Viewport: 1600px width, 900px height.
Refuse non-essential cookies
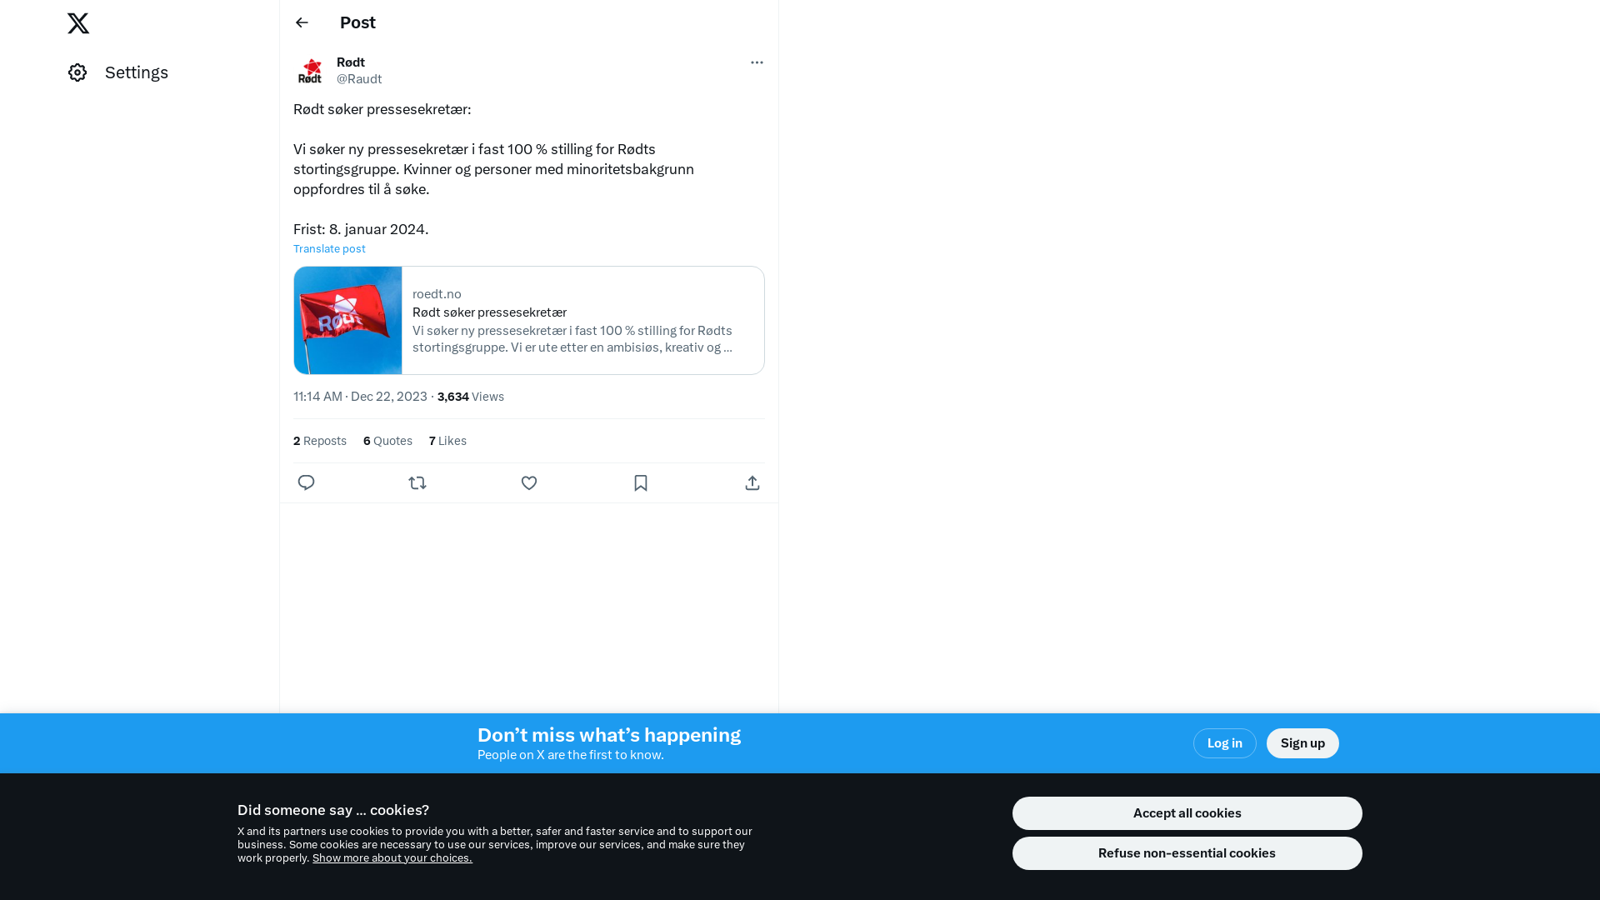[x=1187, y=853]
